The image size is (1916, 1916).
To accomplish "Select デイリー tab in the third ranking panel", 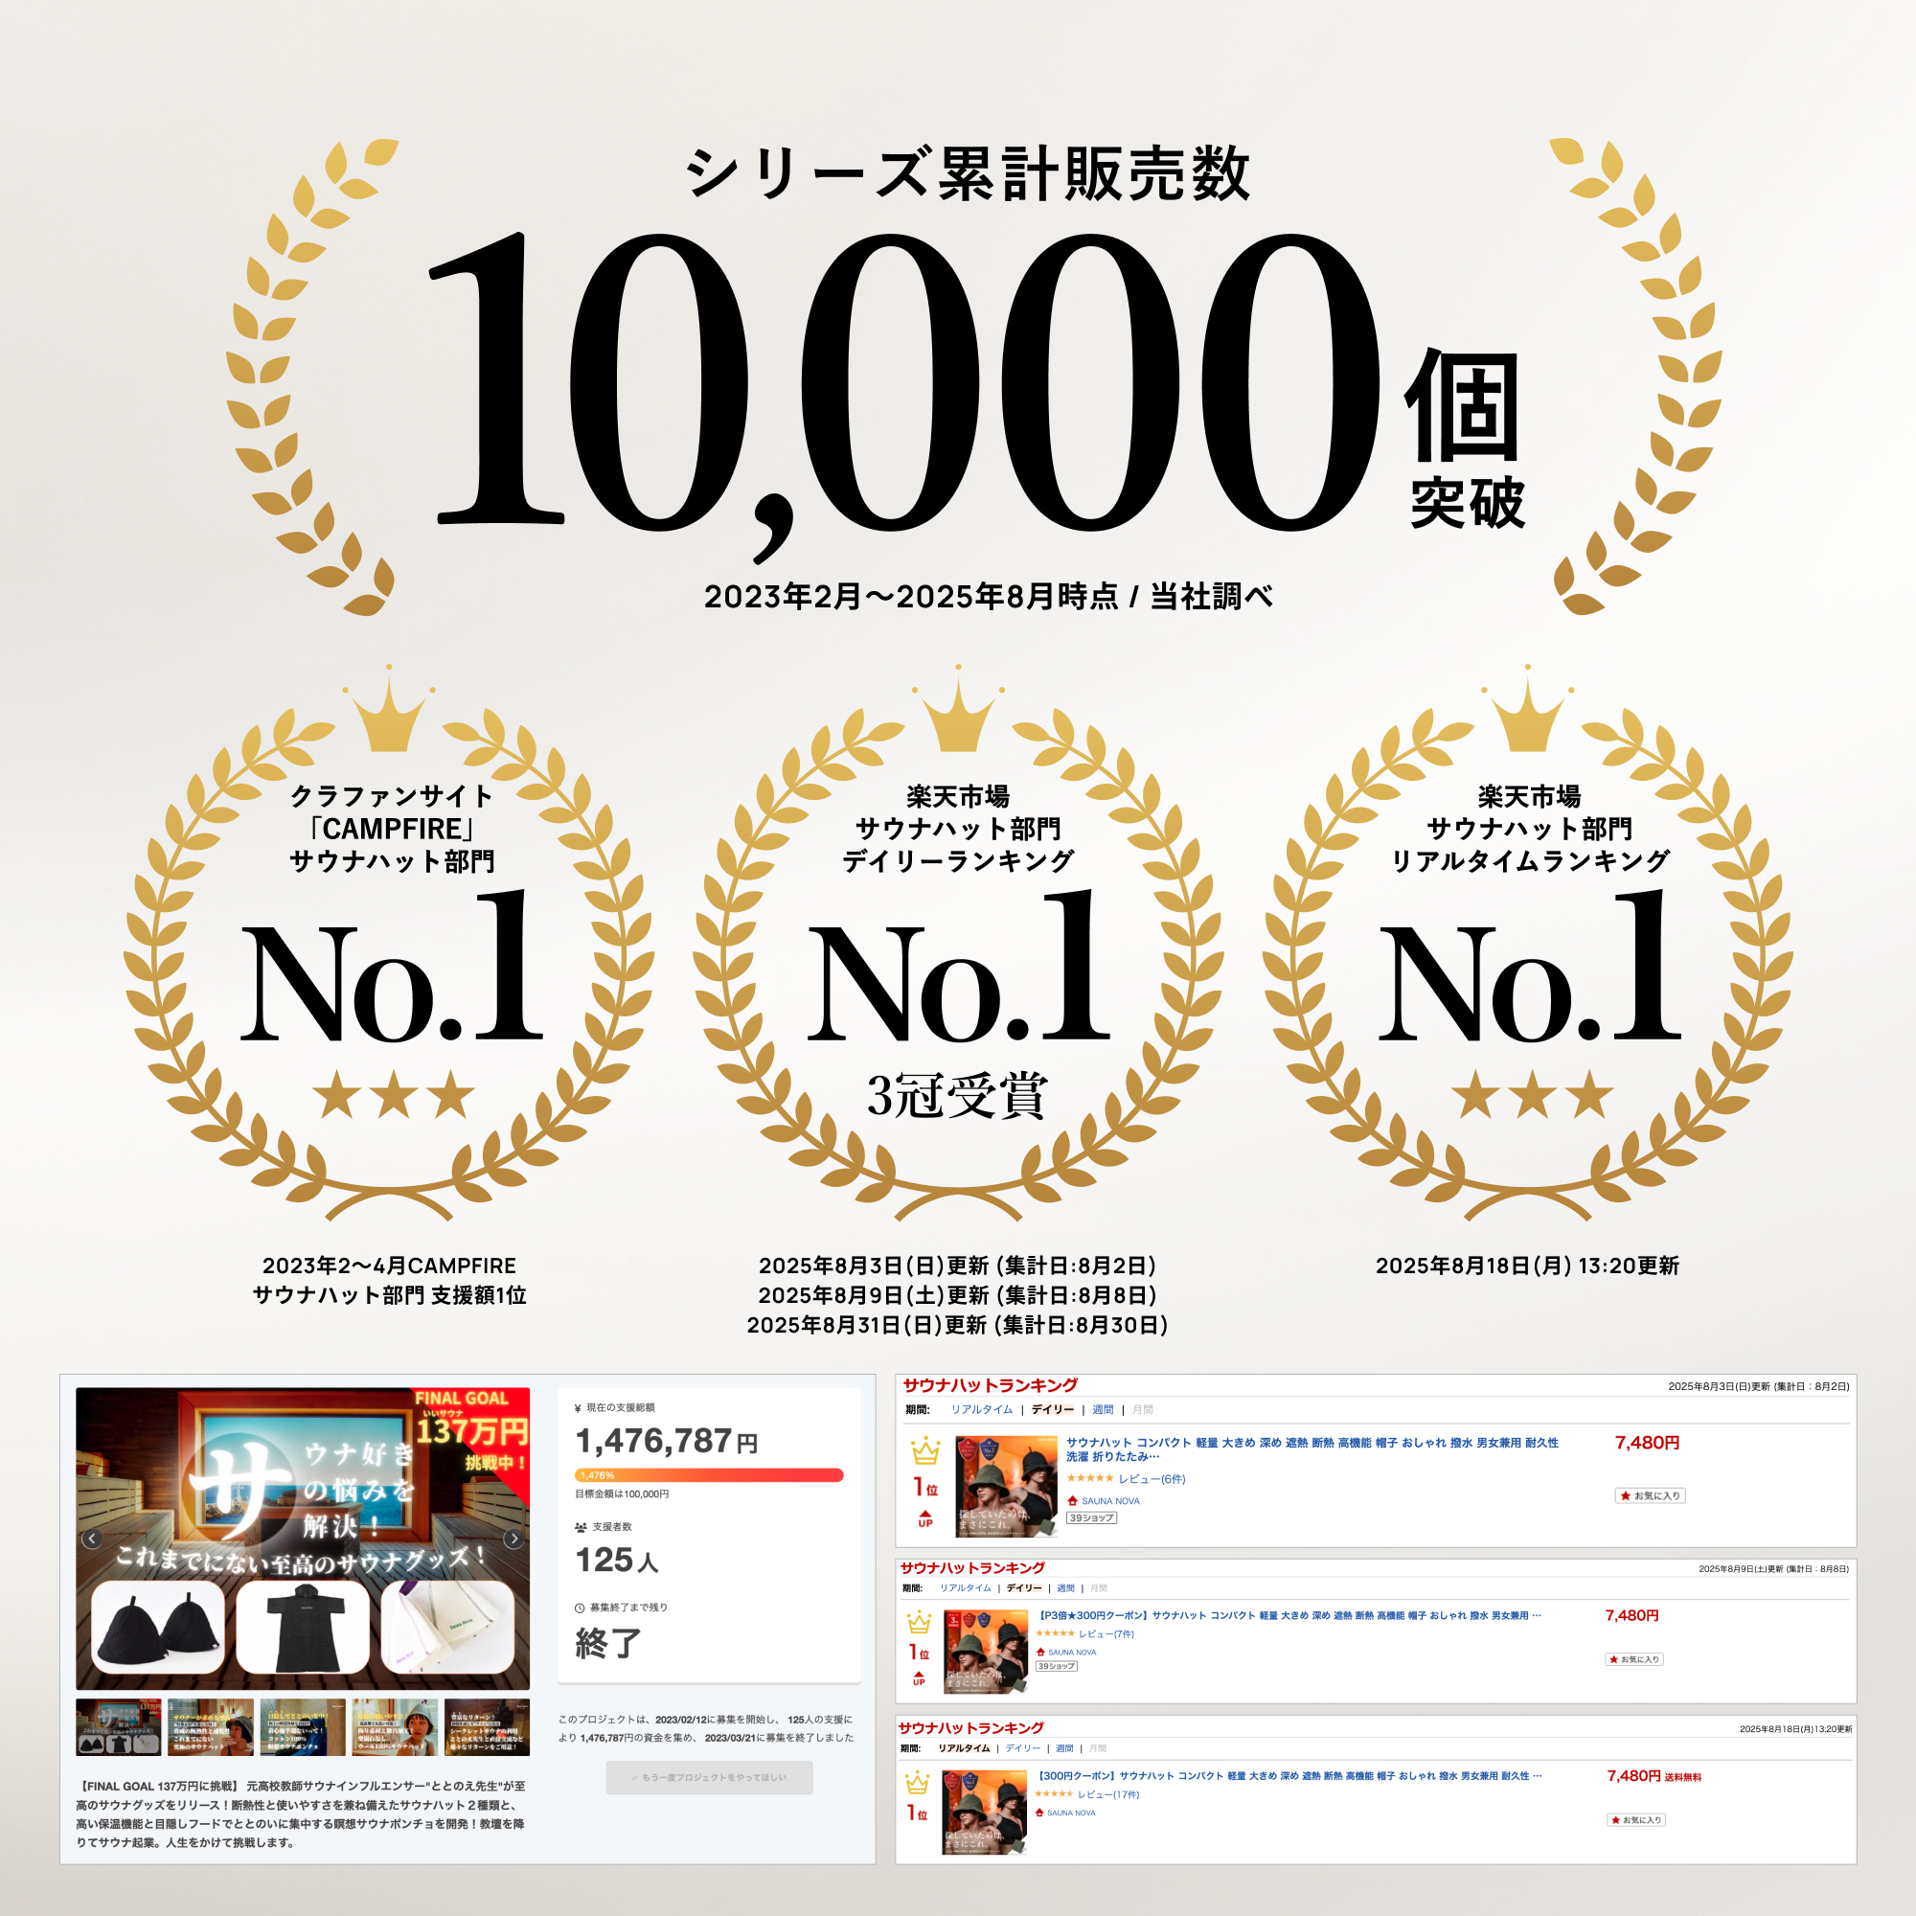I will [x=1022, y=1748].
